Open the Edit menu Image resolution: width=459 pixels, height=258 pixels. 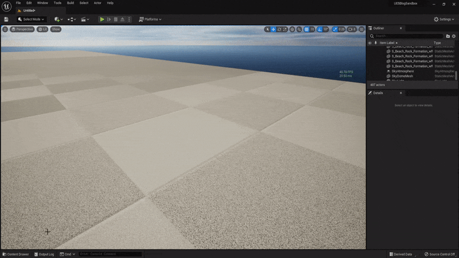29,3
